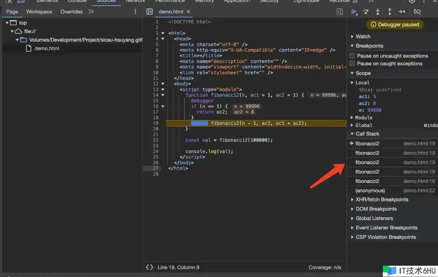Click the demo.html:22 location link
Image resolution: width=438 pixels, height=277 pixels.
419,191
